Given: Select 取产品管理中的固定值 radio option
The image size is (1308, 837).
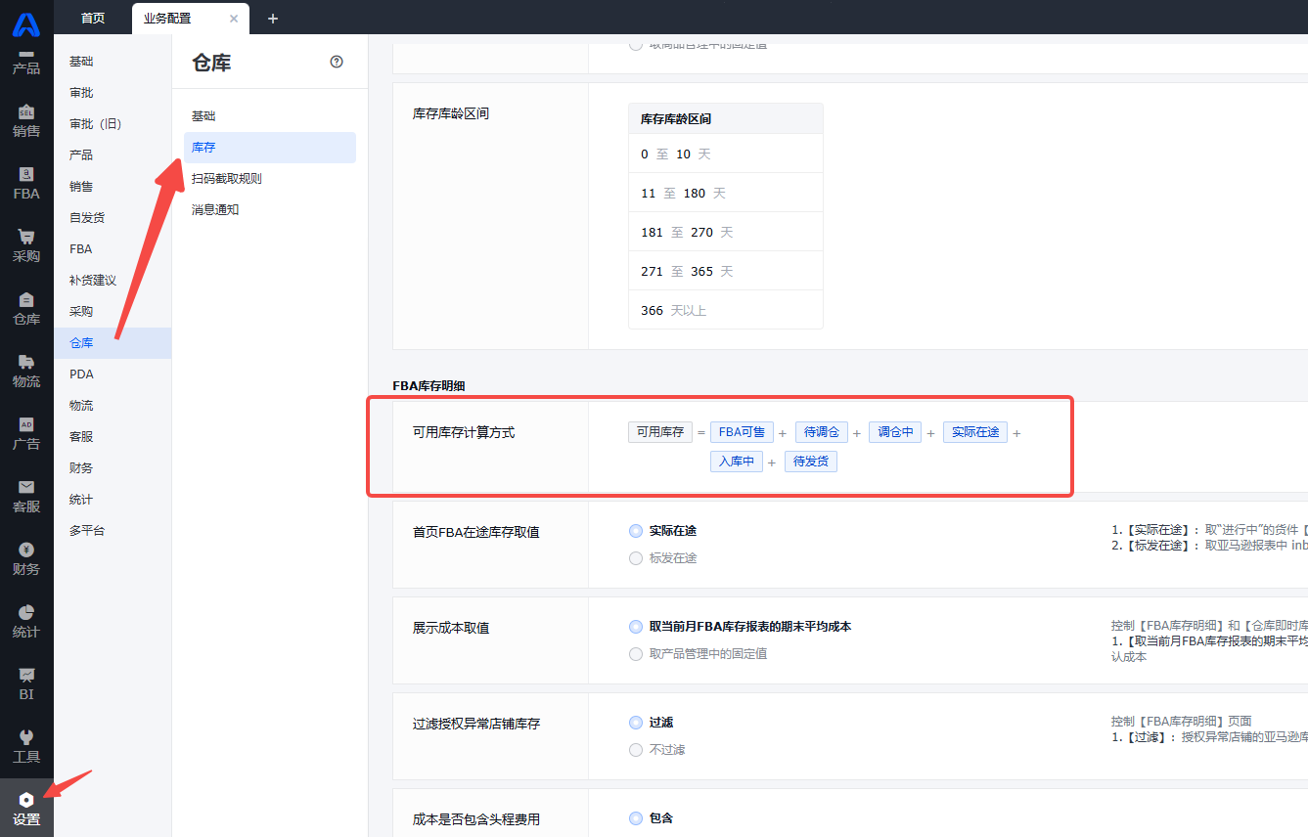Looking at the screenshot, I should (636, 654).
